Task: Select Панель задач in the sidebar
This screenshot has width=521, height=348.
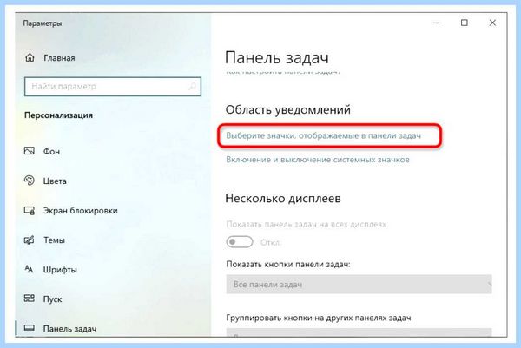Action: (69, 329)
